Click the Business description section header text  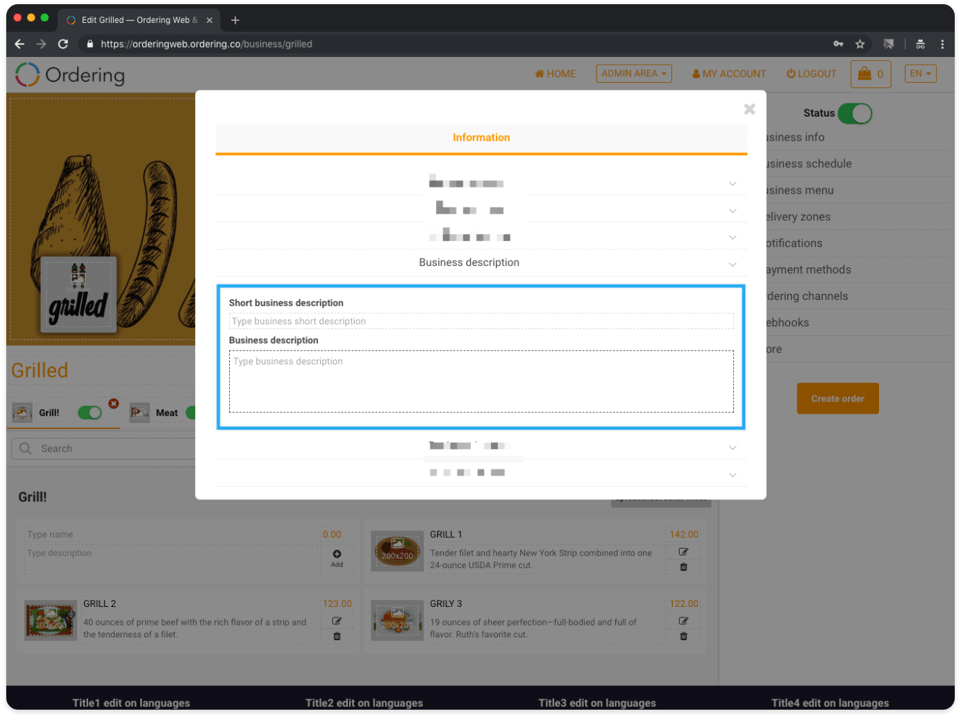click(x=469, y=262)
